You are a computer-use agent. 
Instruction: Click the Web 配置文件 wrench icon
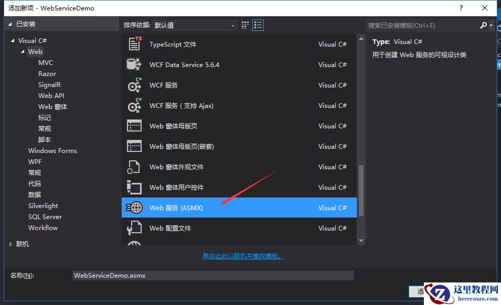[x=134, y=228]
